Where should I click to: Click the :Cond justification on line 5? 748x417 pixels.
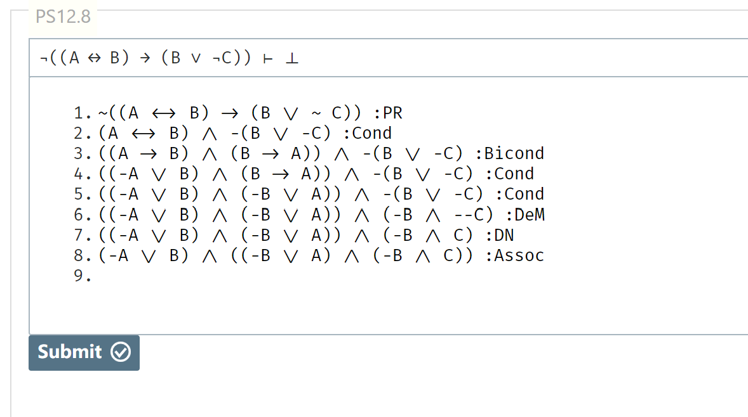(x=519, y=194)
